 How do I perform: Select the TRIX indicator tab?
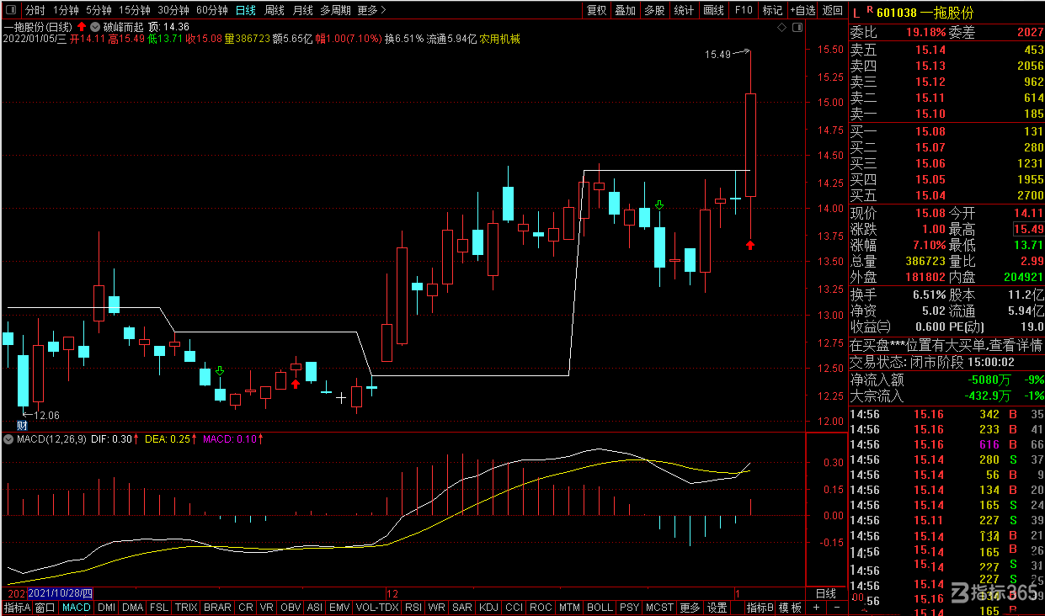click(186, 608)
